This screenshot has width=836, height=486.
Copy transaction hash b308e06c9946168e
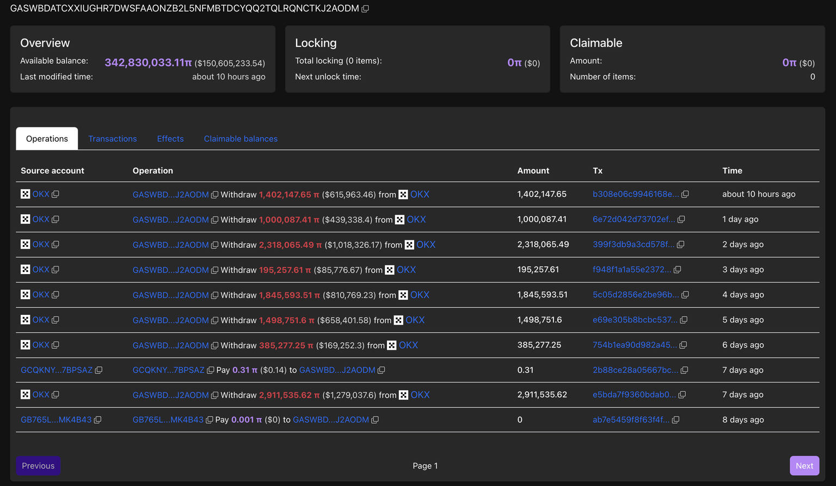tap(685, 195)
